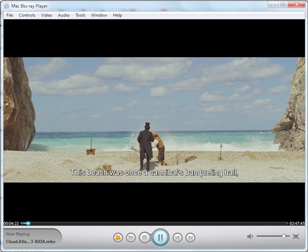The image size is (308, 252).
Task: Click the Now Playing file name label
Action: [31, 241]
